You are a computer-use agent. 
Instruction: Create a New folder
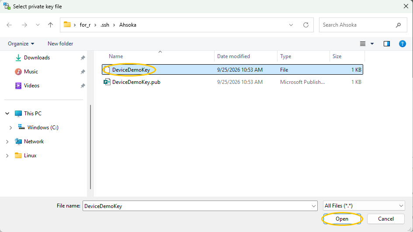60,44
